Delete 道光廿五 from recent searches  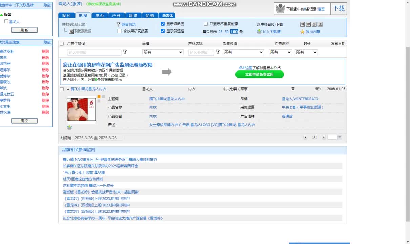[x=45, y=94]
